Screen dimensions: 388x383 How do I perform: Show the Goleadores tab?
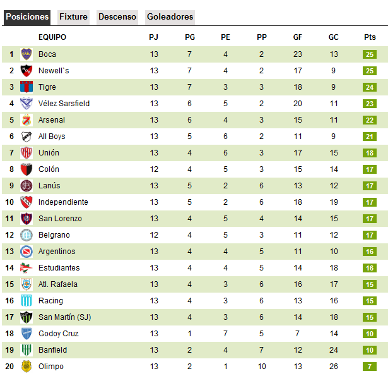click(170, 17)
